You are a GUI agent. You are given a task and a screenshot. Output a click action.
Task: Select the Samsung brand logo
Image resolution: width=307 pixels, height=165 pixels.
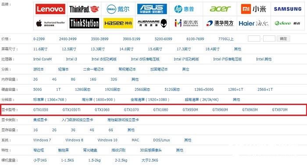point(288,9)
